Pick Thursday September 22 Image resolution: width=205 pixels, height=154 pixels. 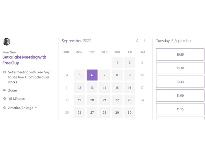[x=117, y=100]
